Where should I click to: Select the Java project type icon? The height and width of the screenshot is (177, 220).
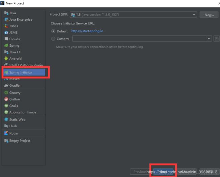click(x=6, y=13)
